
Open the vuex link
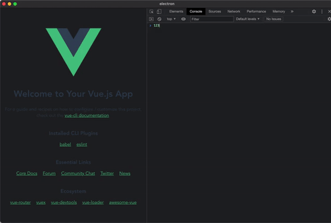tap(41, 202)
